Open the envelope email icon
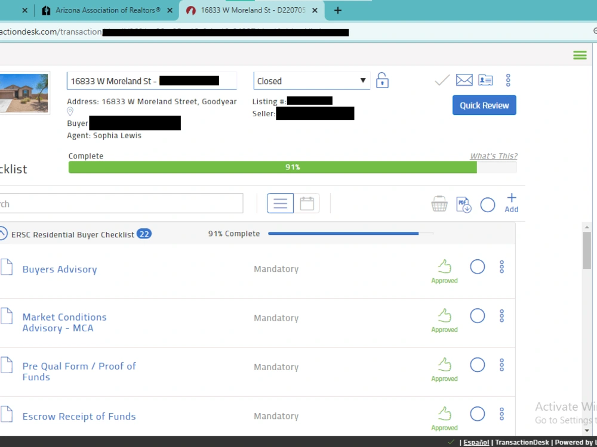The image size is (597, 447). tap(464, 80)
